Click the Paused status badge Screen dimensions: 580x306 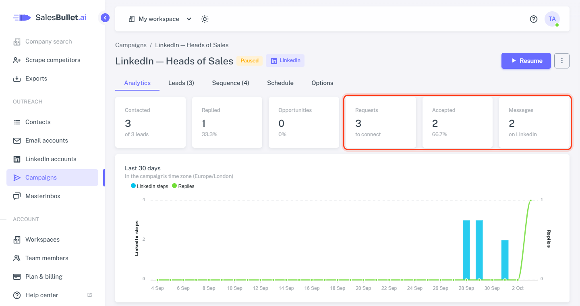(x=249, y=61)
